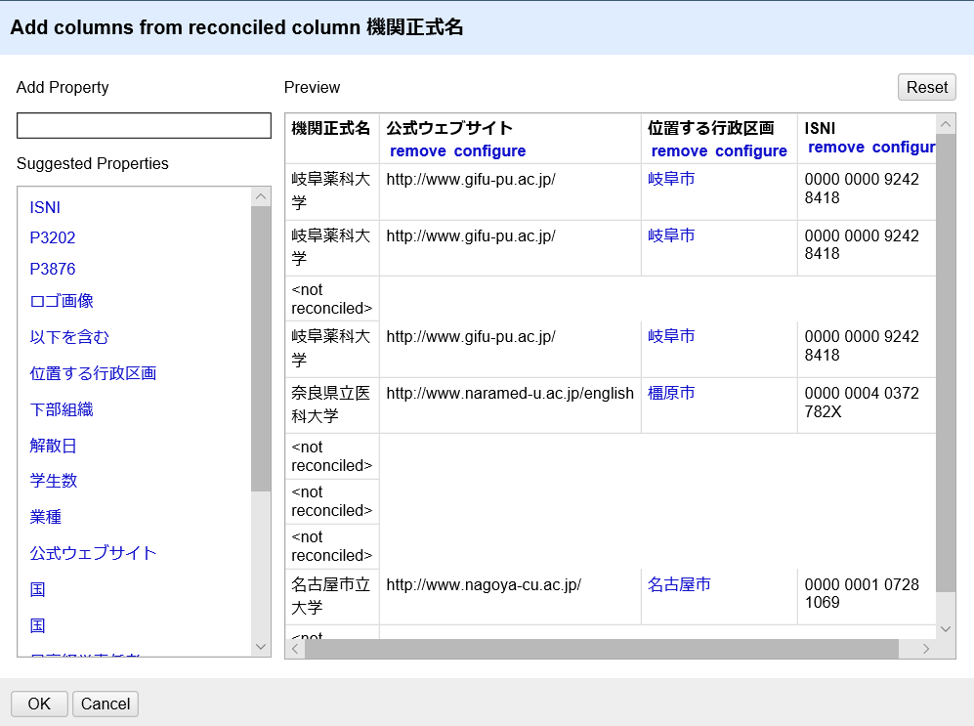The width and height of the screenshot is (974, 726).
Task: Configure the 位置する行政区画 preview column
Action: (x=751, y=150)
